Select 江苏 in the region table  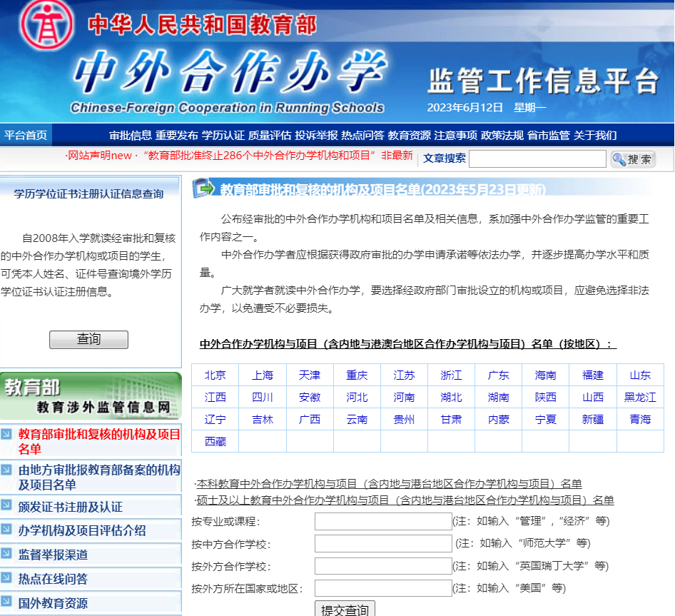click(x=404, y=375)
